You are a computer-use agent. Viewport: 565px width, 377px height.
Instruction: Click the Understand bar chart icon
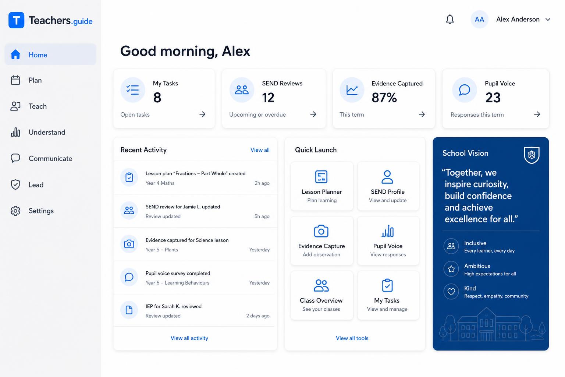[15, 132]
